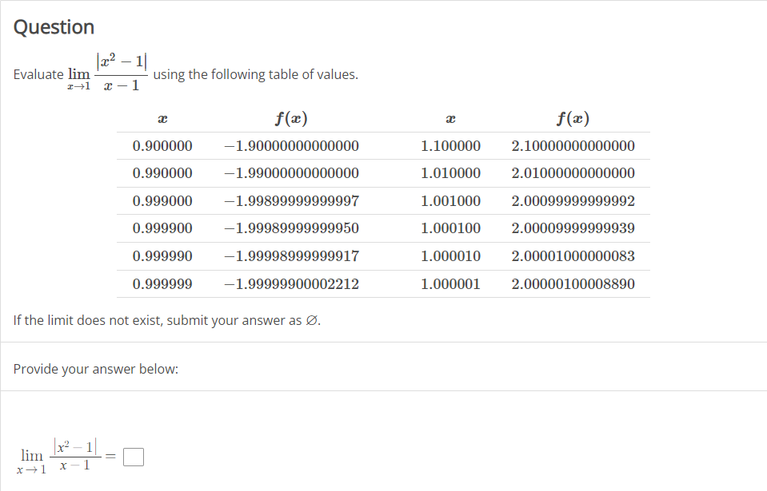The image size is (767, 491).
Task: Click the table cell containing 0.900000
Action: point(162,146)
